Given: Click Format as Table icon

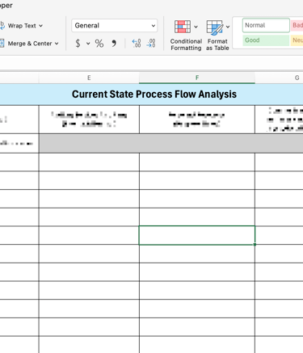Looking at the screenshot, I should point(215,27).
